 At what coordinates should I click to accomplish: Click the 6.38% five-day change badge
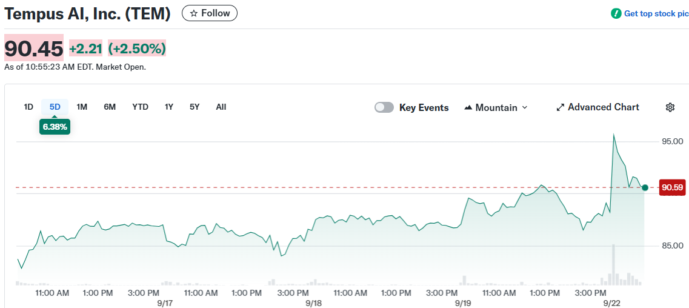click(x=55, y=127)
